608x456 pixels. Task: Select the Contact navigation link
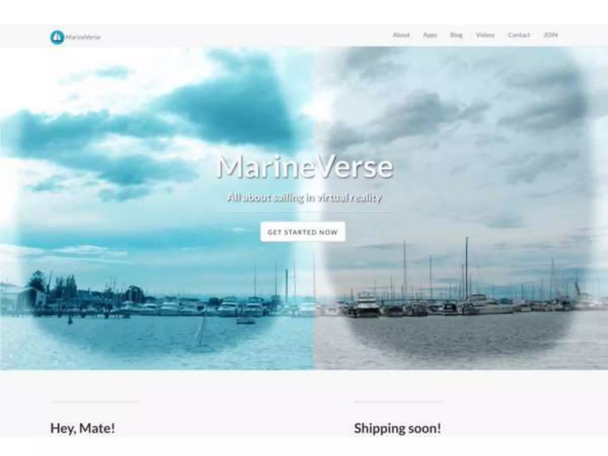click(x=519, y=35)
